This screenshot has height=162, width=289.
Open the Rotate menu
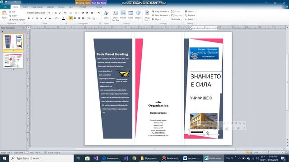(177, 19)
